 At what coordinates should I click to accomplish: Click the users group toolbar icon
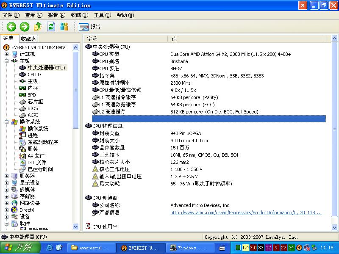[x=64, y=27]
